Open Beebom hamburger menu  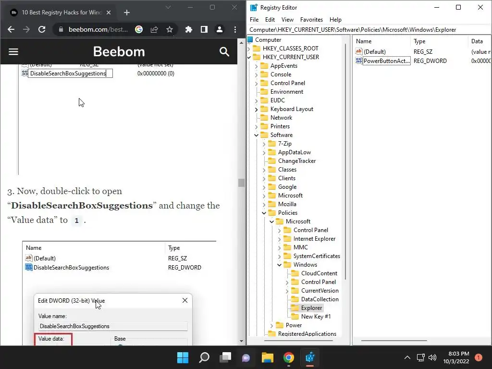click(x=13, y=51)
